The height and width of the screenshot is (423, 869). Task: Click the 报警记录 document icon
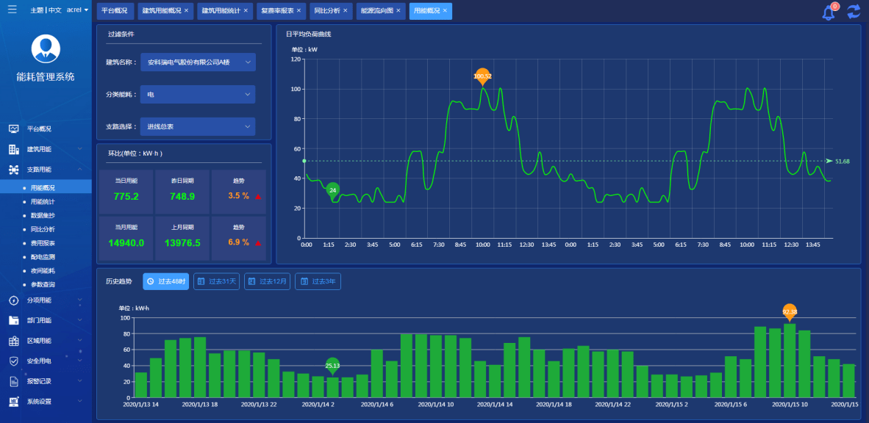coord(13,381)
